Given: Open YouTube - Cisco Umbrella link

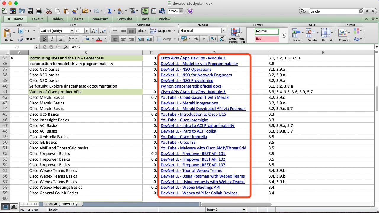Looking at the screenshot, I should coord(184,137).
